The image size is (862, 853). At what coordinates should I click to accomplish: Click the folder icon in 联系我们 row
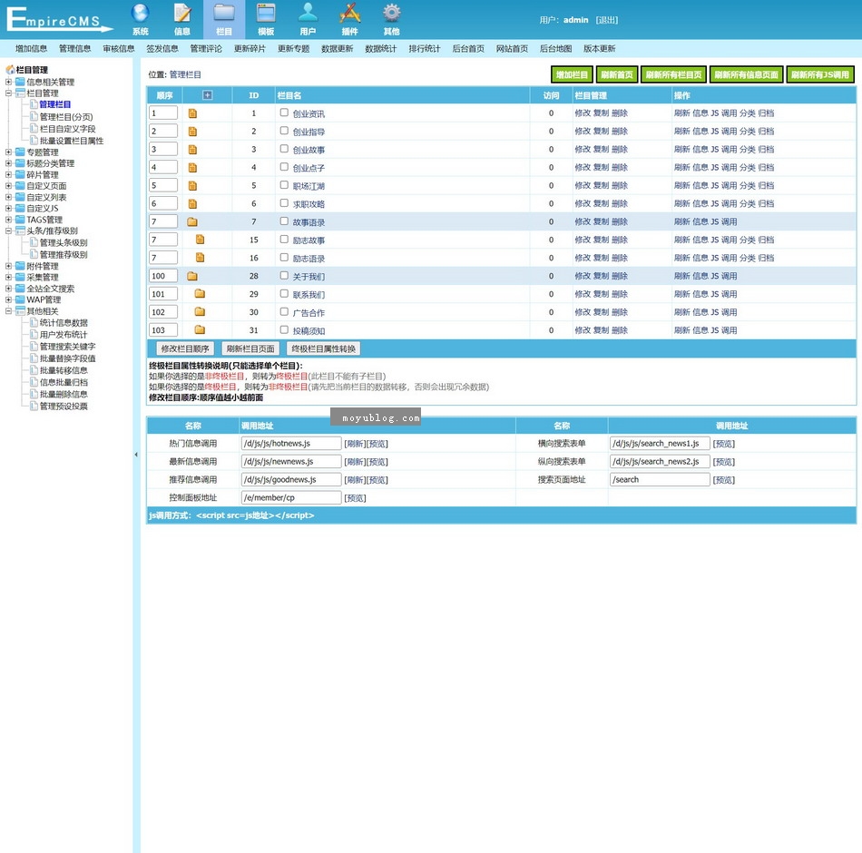click(200, 294)
